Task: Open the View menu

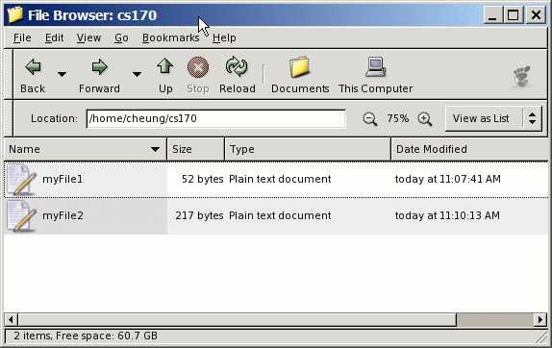Action: click(88, 37)
